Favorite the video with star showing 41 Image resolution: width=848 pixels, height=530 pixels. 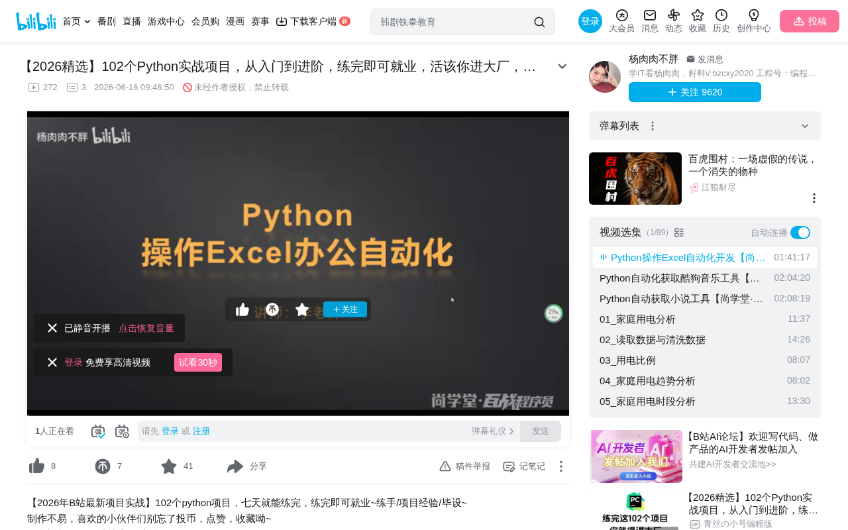169,466
